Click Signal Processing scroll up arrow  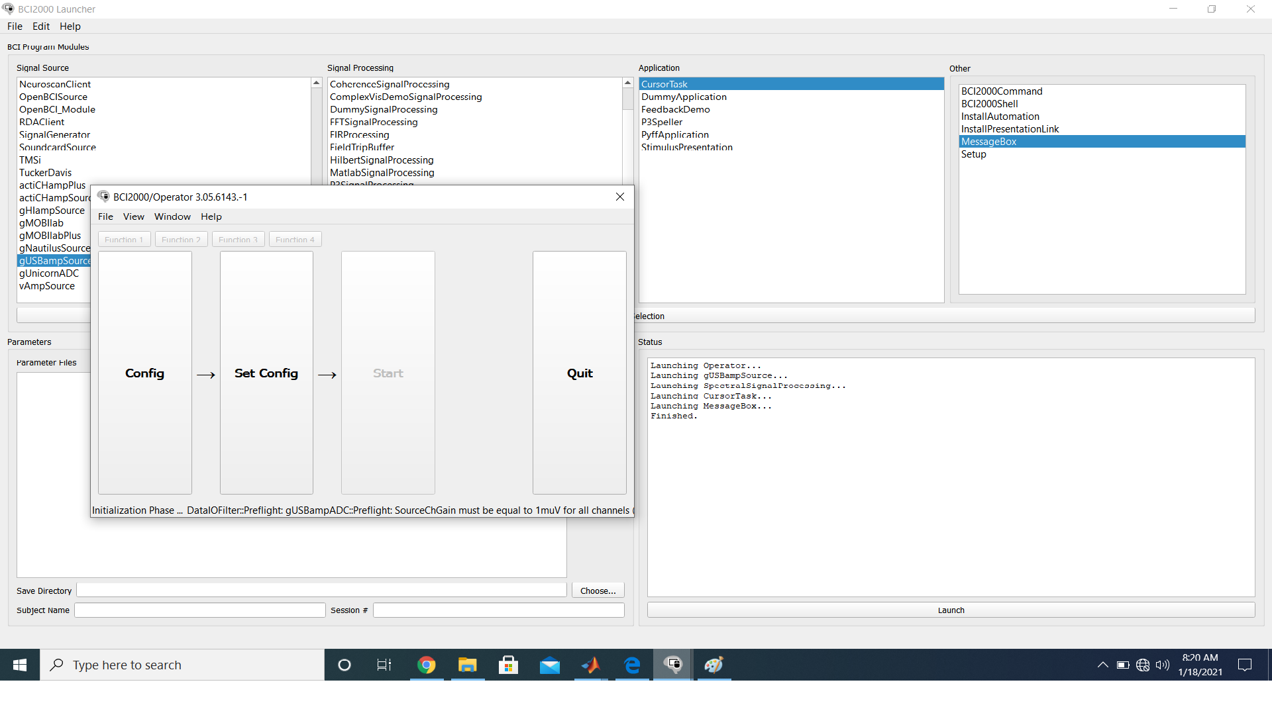coord(628,83)
